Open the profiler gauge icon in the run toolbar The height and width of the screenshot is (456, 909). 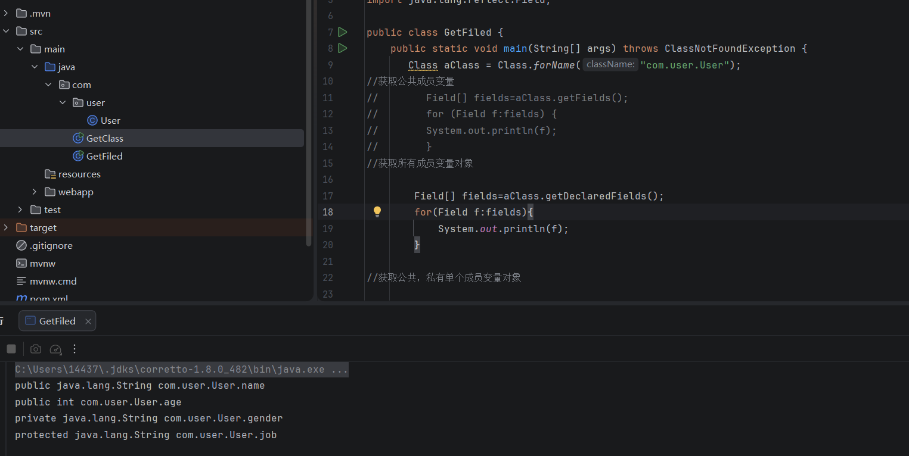55,349
